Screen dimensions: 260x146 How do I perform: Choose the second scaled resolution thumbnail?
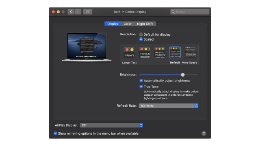145,52
